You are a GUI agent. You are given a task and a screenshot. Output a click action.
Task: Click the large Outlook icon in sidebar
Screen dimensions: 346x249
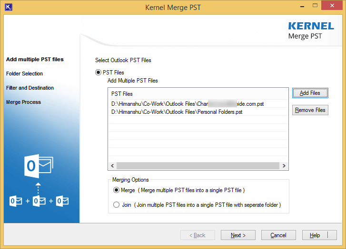click(x=39, y=166)
